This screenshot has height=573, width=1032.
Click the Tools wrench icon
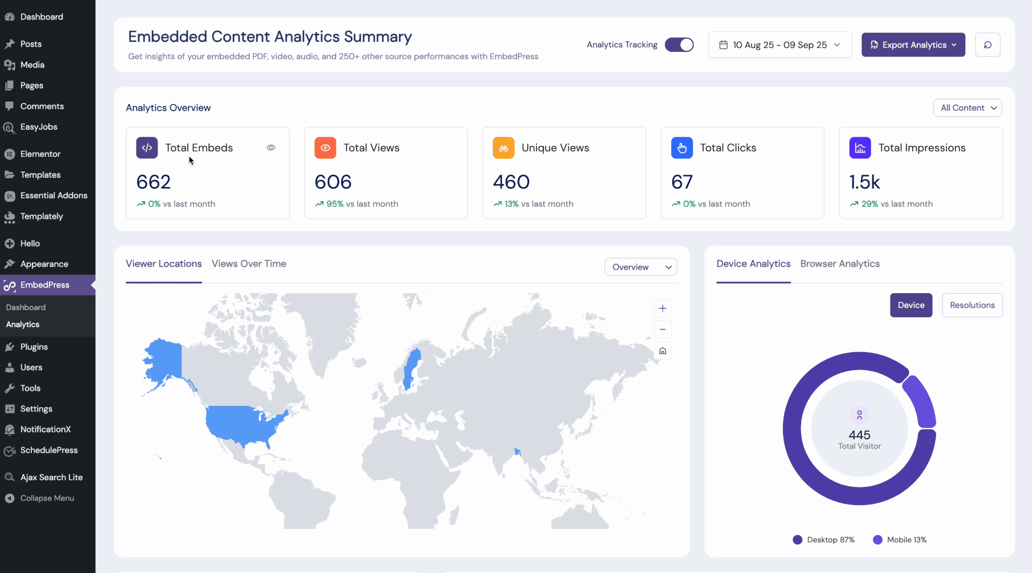pyautogui.click(x=9, y=388)
